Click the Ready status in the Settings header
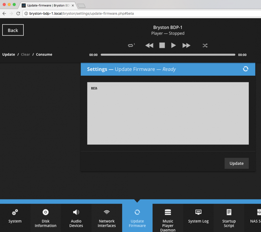 coord(169,69)
